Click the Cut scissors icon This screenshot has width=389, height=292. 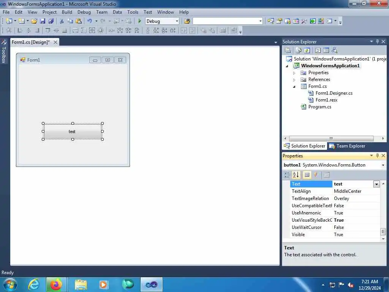coord(62,21)
